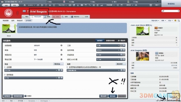Viewport: 181px width, 102px height.
Task: Click the yellow star favorite icon
Action: pos(175,20)
